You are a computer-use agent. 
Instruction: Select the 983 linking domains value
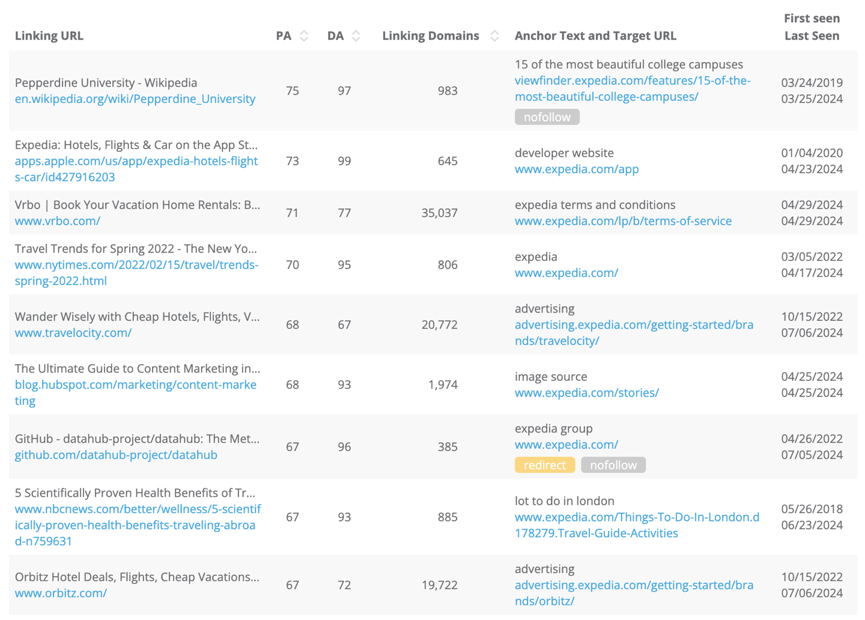[448, 91]
